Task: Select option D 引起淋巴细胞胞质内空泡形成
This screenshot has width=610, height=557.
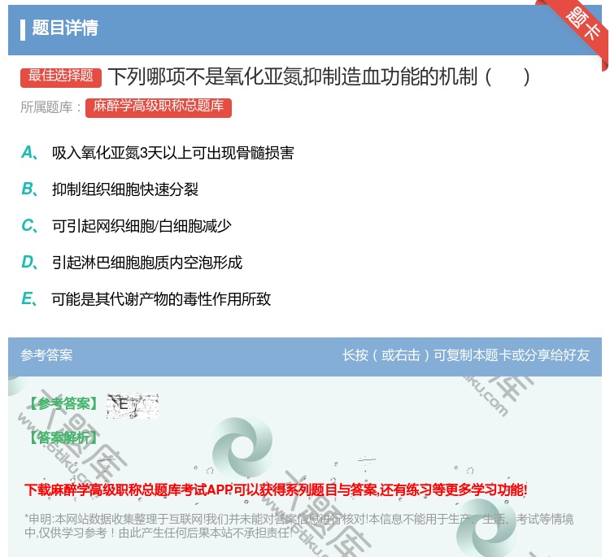Action: (132, 263)
